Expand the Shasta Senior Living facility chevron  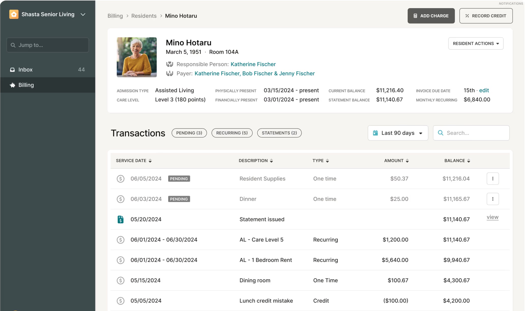83,15
